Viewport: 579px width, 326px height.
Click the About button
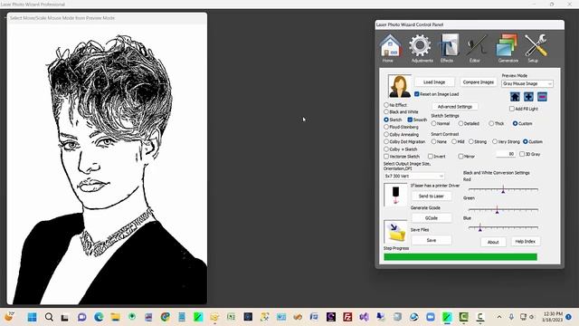[x=493, y=242]
